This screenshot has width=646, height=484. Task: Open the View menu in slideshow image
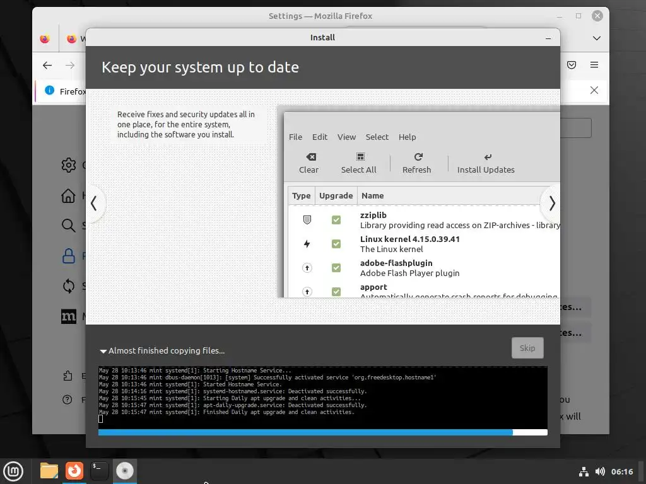pos(346,137)
